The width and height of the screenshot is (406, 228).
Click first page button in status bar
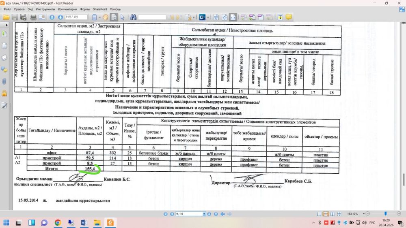(x=166, y=214)
